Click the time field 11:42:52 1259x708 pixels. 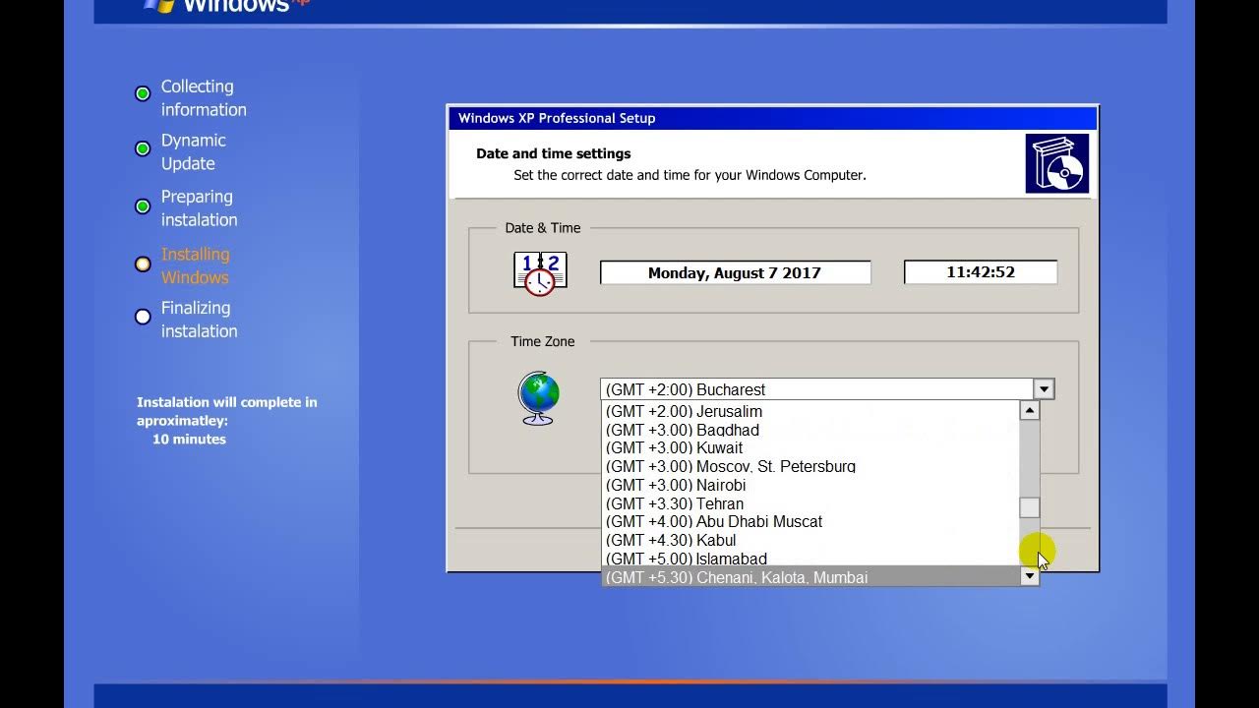(x=981, y=272)
